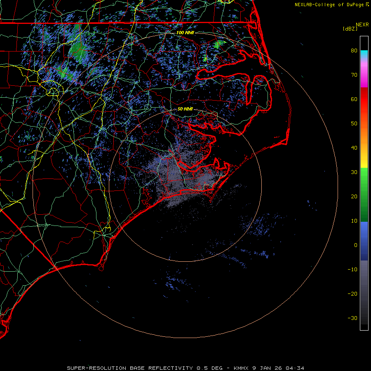
Task: Click the NEXR legend title
Action: (x=362, y=25)
